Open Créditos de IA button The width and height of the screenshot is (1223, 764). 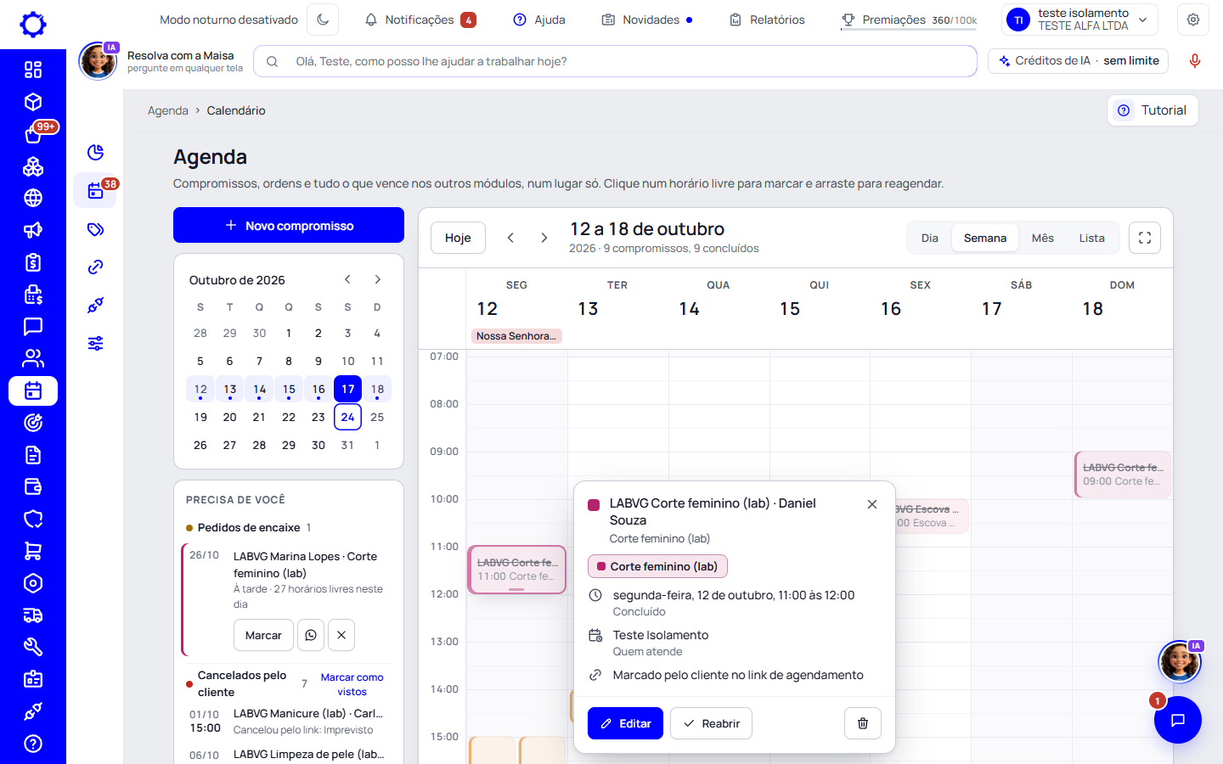(1079, 61)
